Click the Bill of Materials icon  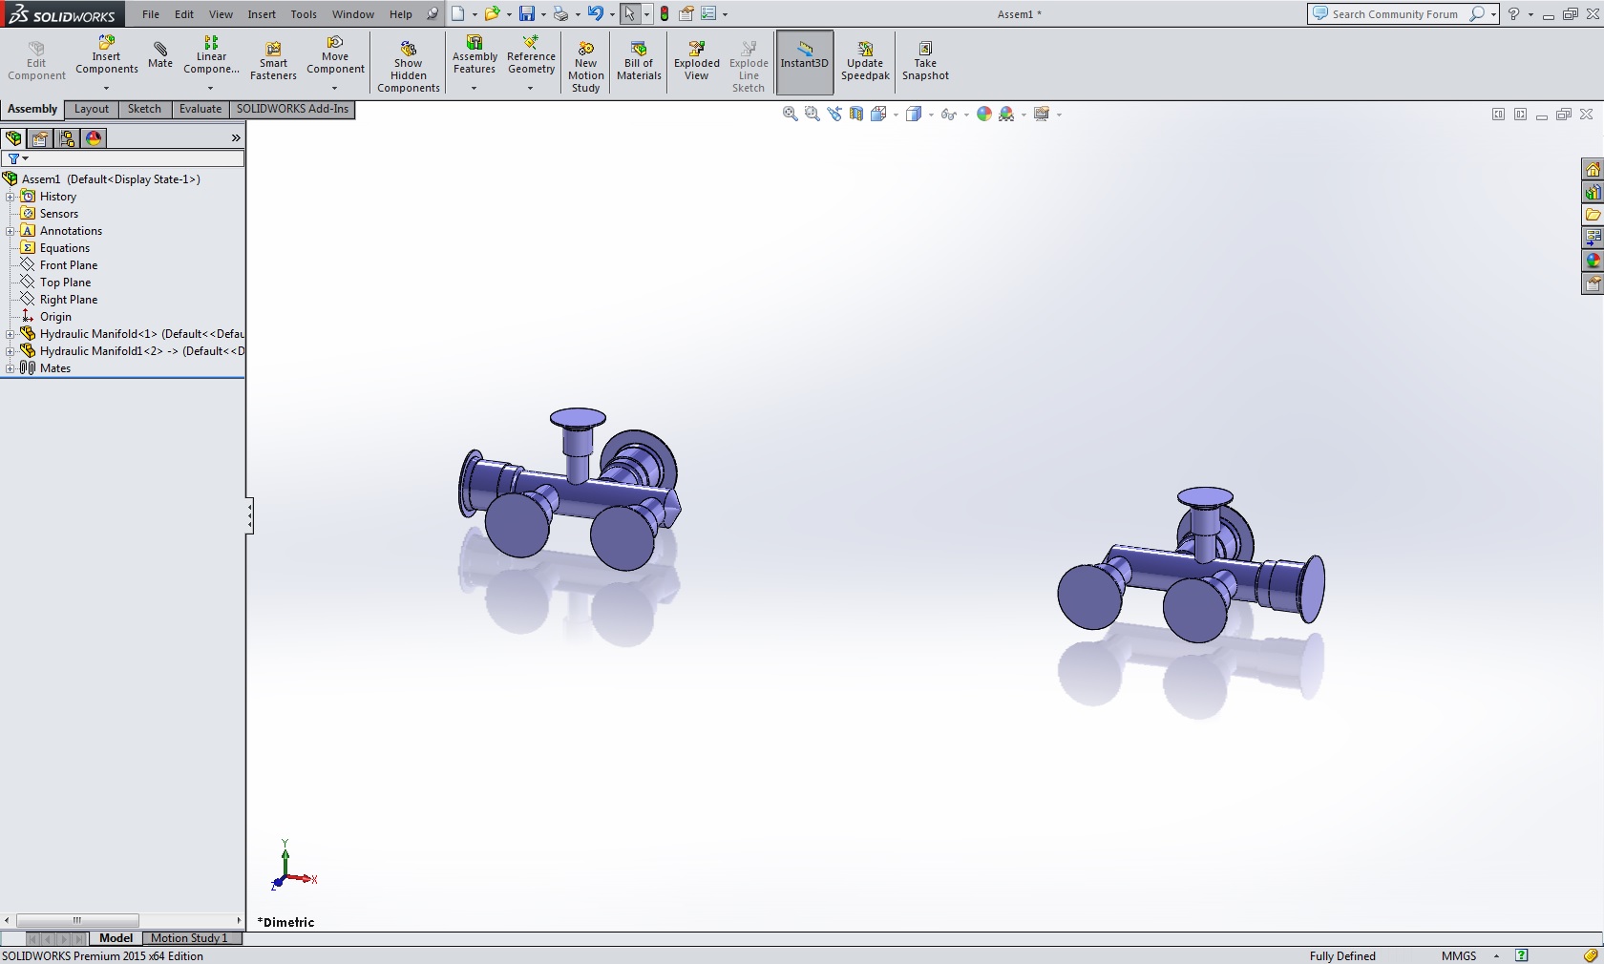[639, 61]
